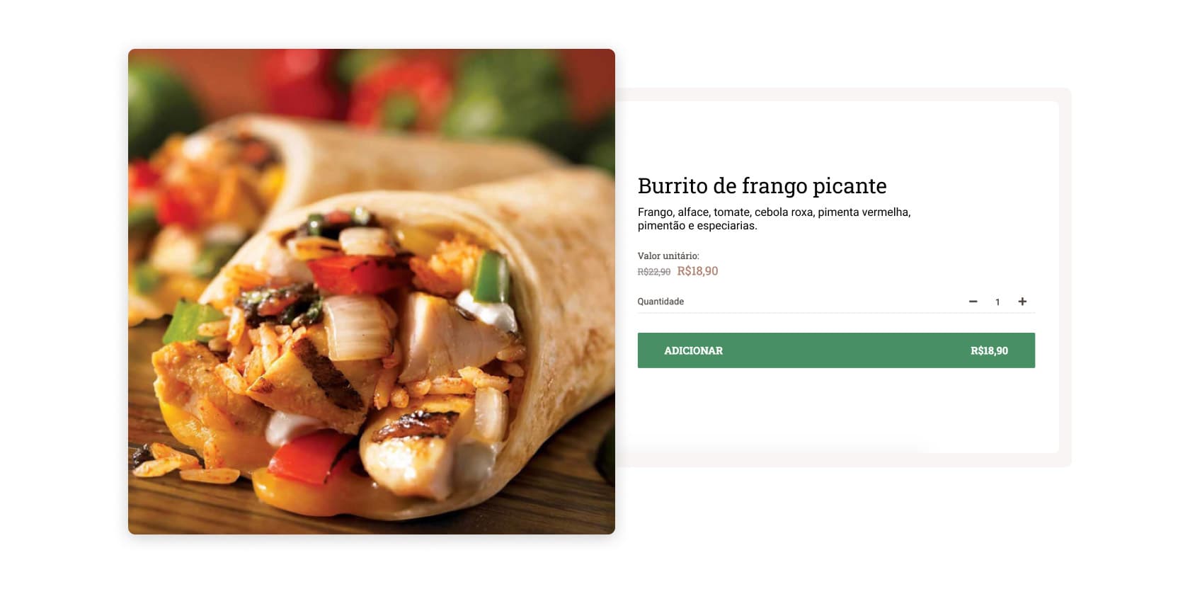The height and width of the screenshot is (589, 1190).
Task: Select the quantity value 1 field
Action: click(997, 302)
